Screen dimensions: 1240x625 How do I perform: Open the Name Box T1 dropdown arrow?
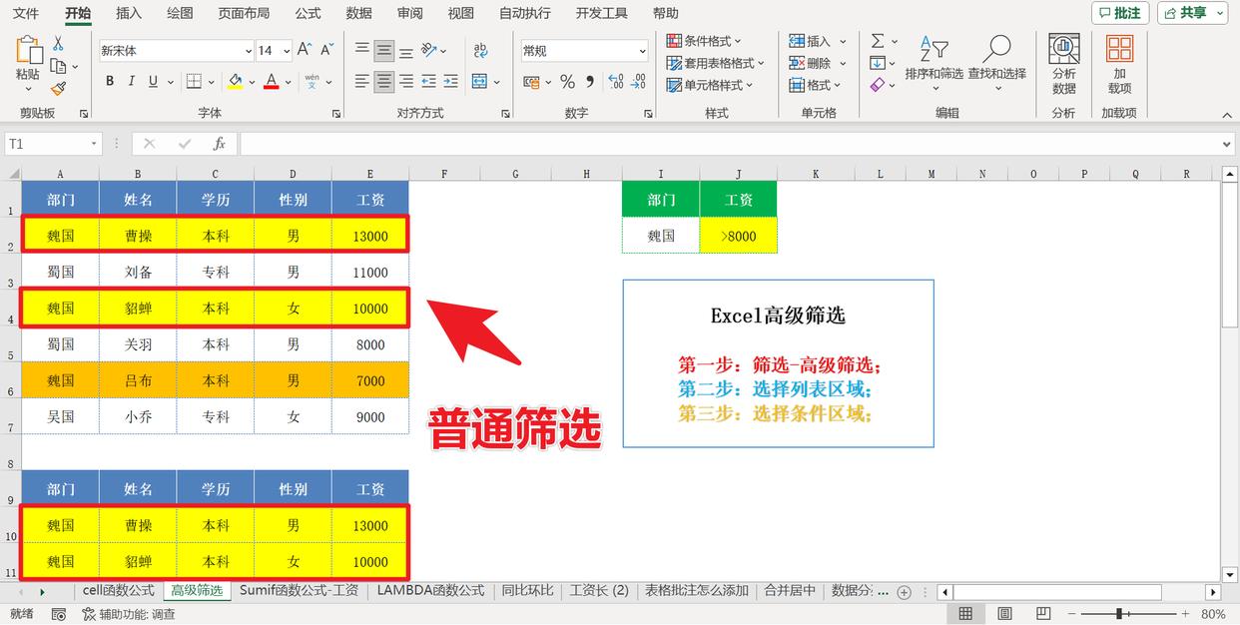(95, 145)
